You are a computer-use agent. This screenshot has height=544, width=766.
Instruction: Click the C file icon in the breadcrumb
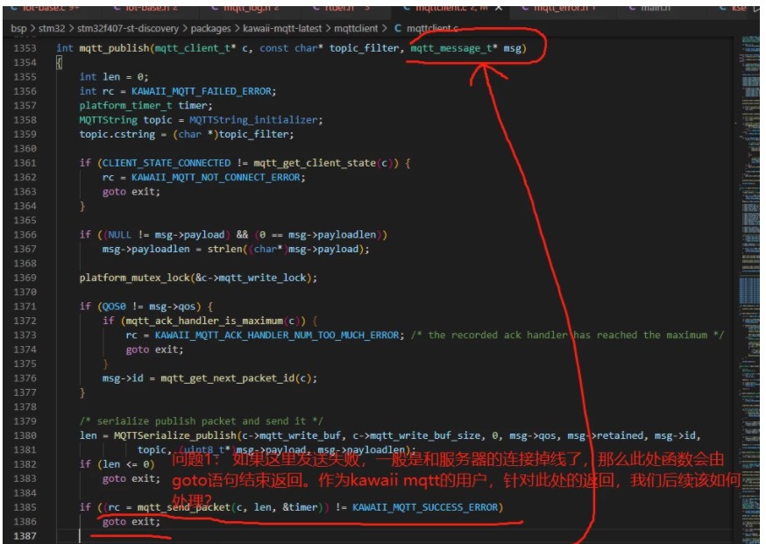pyautogui.click(x=398, y=28)
